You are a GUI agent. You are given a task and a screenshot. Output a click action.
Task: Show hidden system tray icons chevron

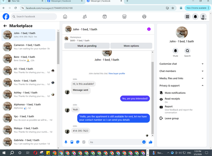click(x=168, y=153)
